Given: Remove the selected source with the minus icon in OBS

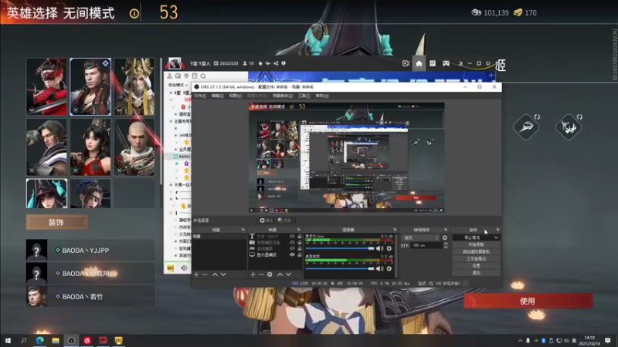Looking at the screenshot, I should (261, 275).
